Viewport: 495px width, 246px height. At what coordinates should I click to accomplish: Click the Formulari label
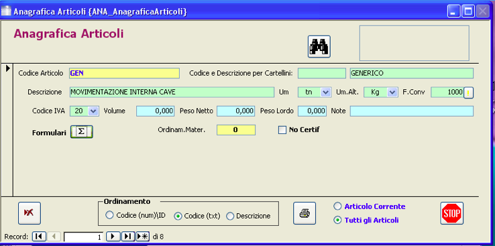coord(49,133)
